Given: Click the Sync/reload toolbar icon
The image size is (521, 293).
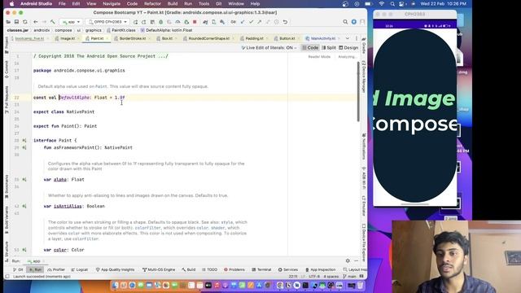Looking at the screenshot, I should coord(25,22).
